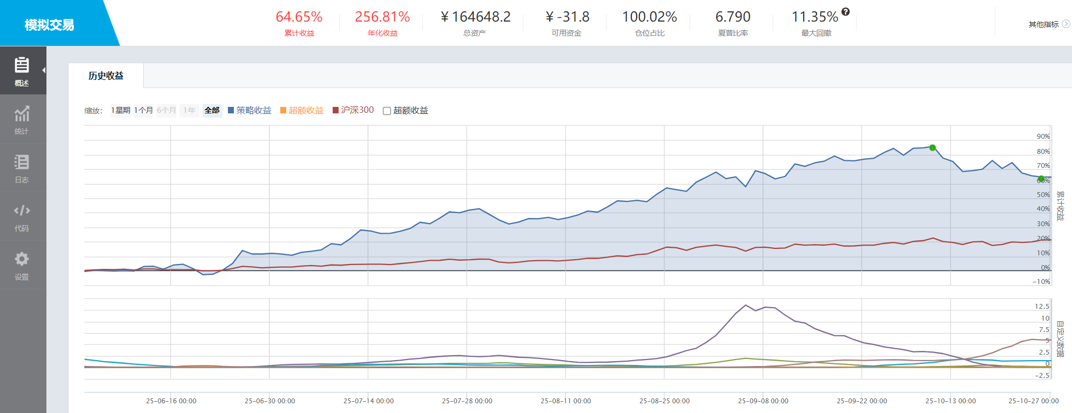Click the circled arrow next to 其他指标
Image resolution: width=1072 pixels, height=413 pixels.
[1066, 24]
